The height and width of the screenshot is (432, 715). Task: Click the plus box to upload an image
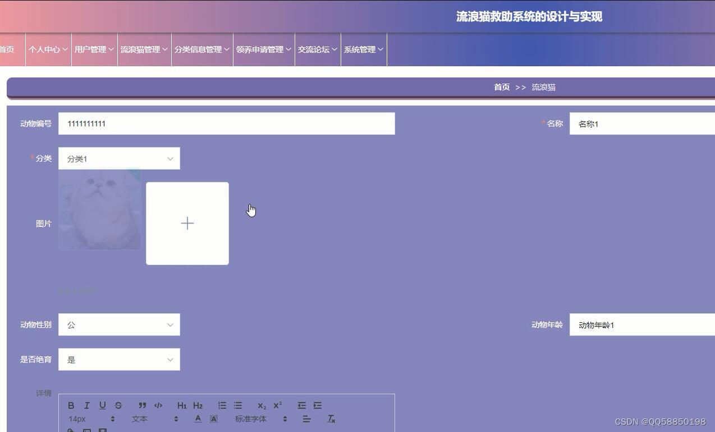(x=187, y=222)
